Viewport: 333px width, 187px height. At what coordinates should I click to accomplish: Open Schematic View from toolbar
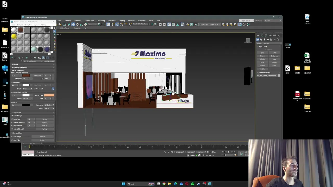point(177,24)
